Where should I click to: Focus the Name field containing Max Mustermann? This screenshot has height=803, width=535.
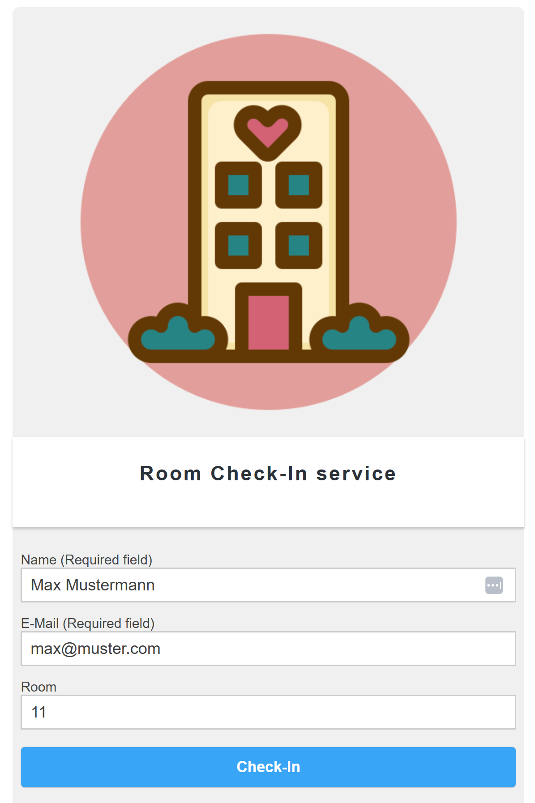[x=251, y=585]
